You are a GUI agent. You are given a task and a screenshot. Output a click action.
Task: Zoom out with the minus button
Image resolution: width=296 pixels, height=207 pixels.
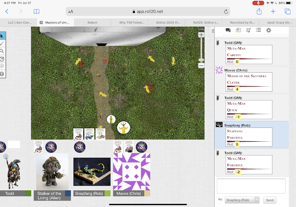pyautogui.click(x=201, y=66)
